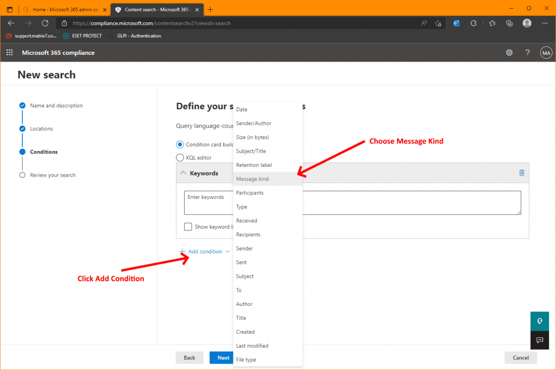Image resolution: width=556 pixels, height=370 pixels.
Task: Cancel the new search wizard
Action: 521,358
